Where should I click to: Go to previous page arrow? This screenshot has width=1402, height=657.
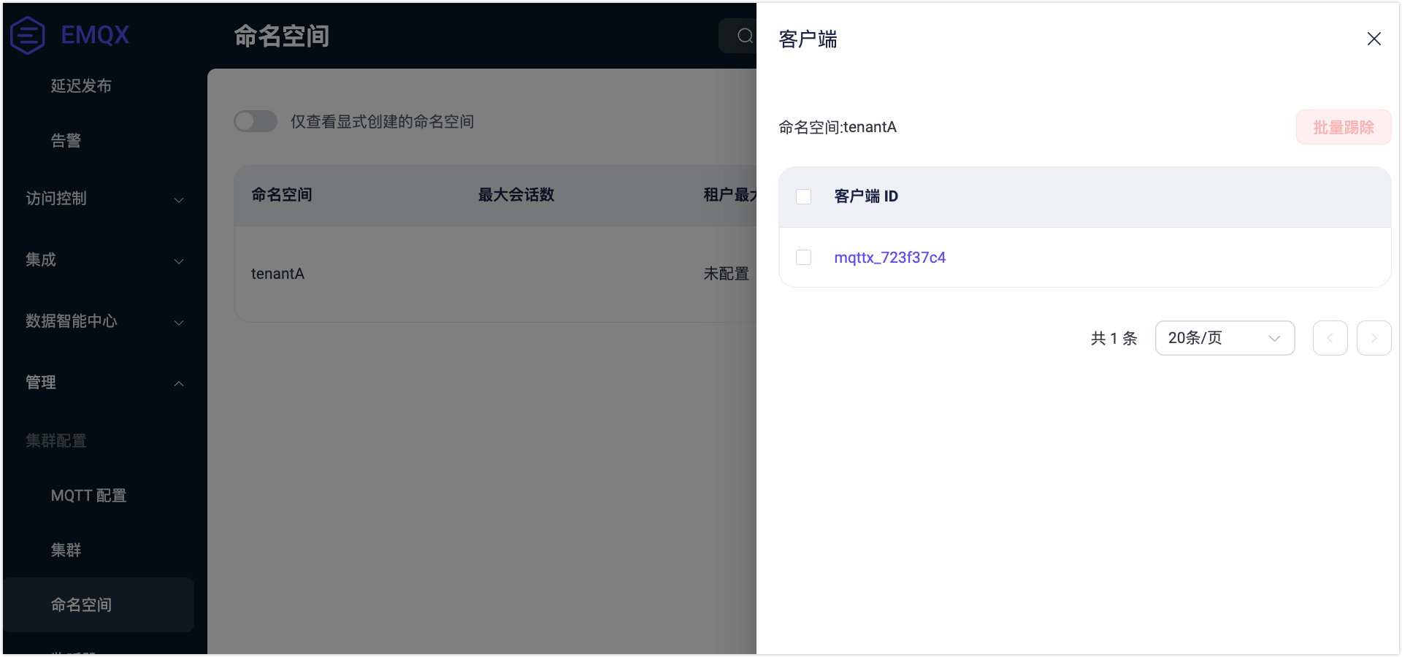click(x=1330, y=338)
